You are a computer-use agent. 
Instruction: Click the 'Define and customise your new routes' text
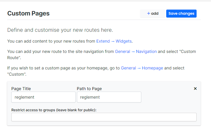(60, 30)
